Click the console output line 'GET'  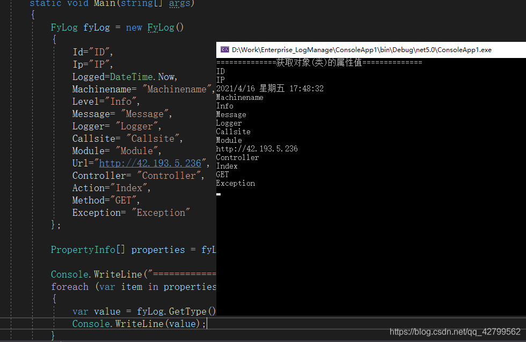click(x=223, y=174)
